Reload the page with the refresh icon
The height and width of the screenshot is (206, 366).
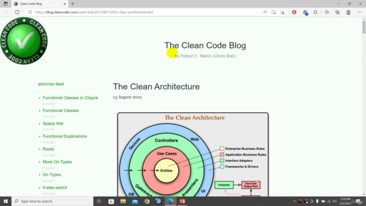pyautogui.click(x=17, y=12)
